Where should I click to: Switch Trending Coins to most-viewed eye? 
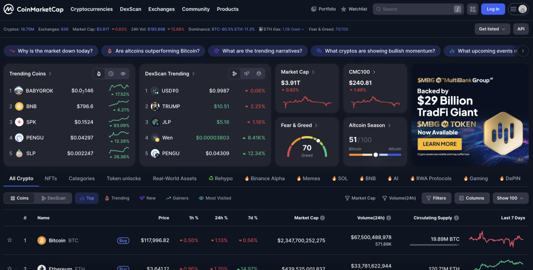tap(123, 74)
